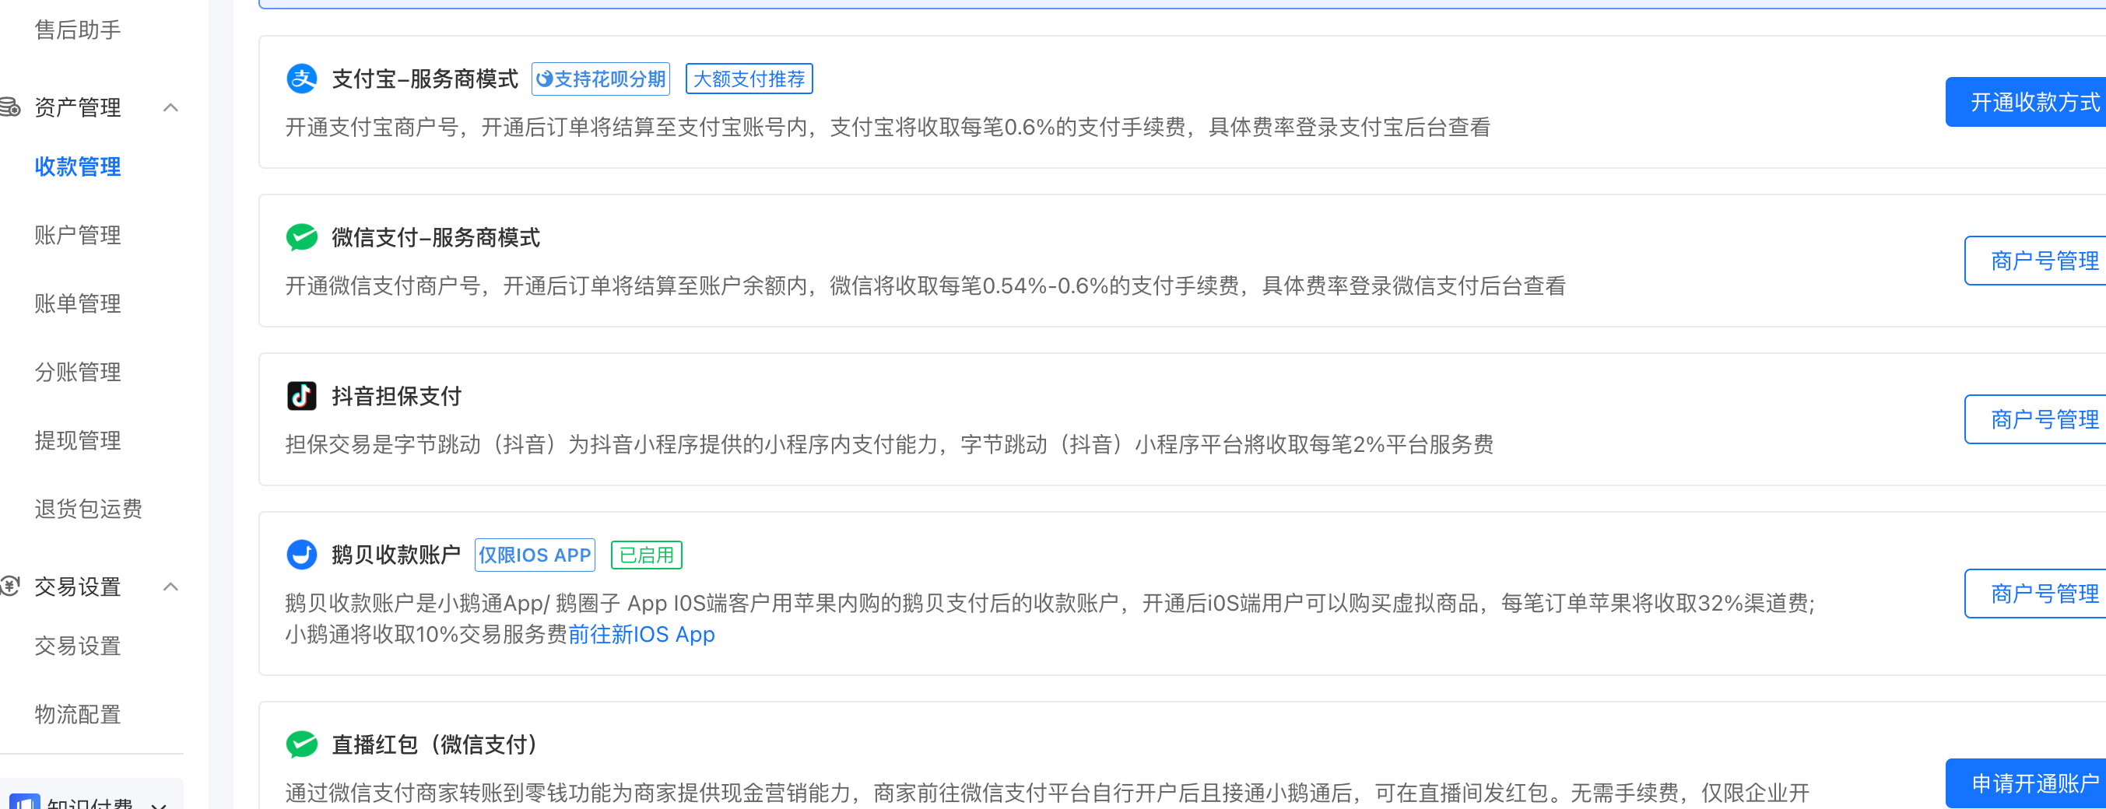Click 开通收款方式 for Alipay
The image size is (2106, 809).
pyautogui.click(x=2036, y=101)
